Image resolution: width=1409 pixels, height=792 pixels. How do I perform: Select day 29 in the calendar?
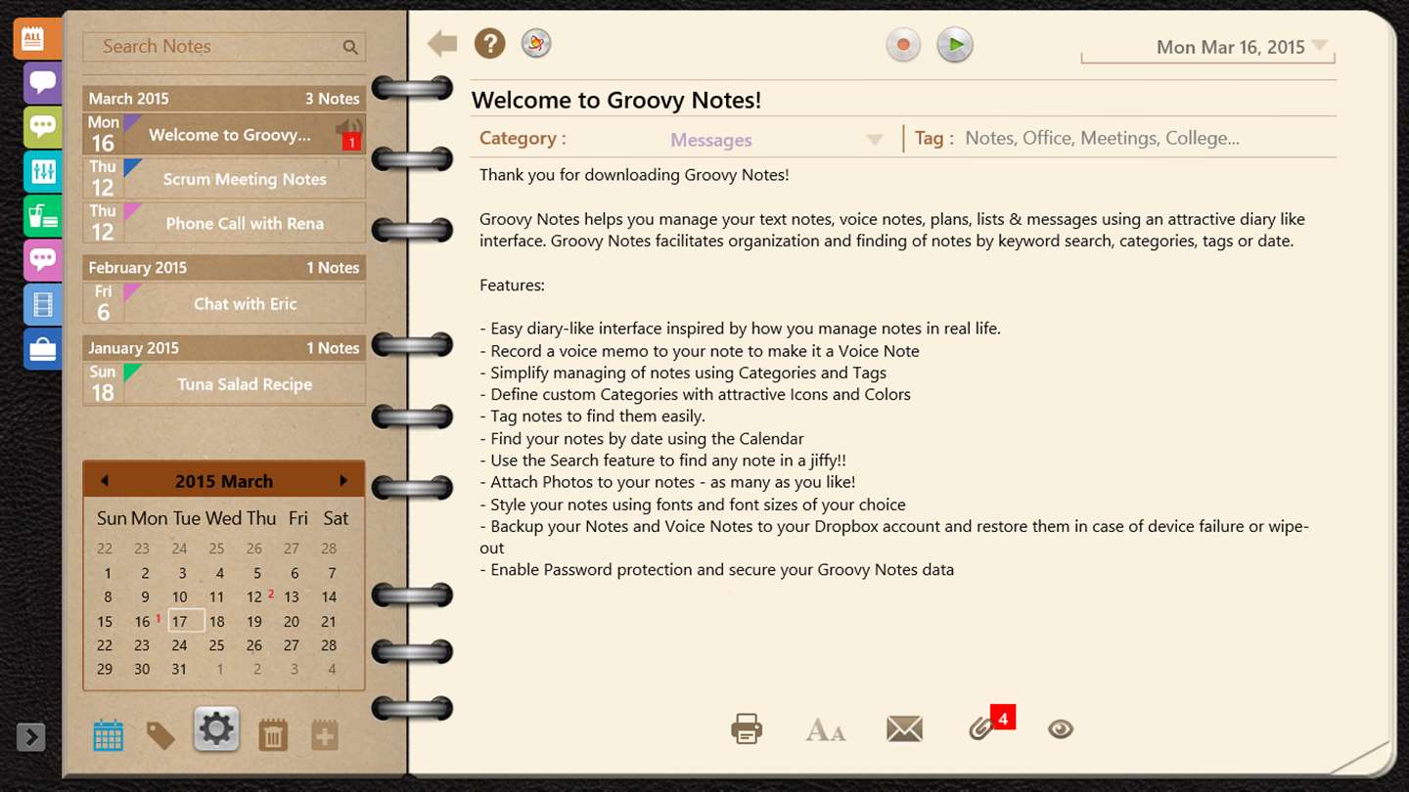tap(105, 670)
